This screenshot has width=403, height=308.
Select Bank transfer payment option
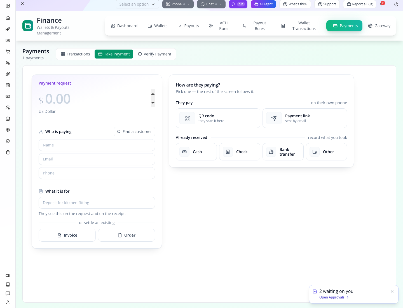tap(283, 152)
